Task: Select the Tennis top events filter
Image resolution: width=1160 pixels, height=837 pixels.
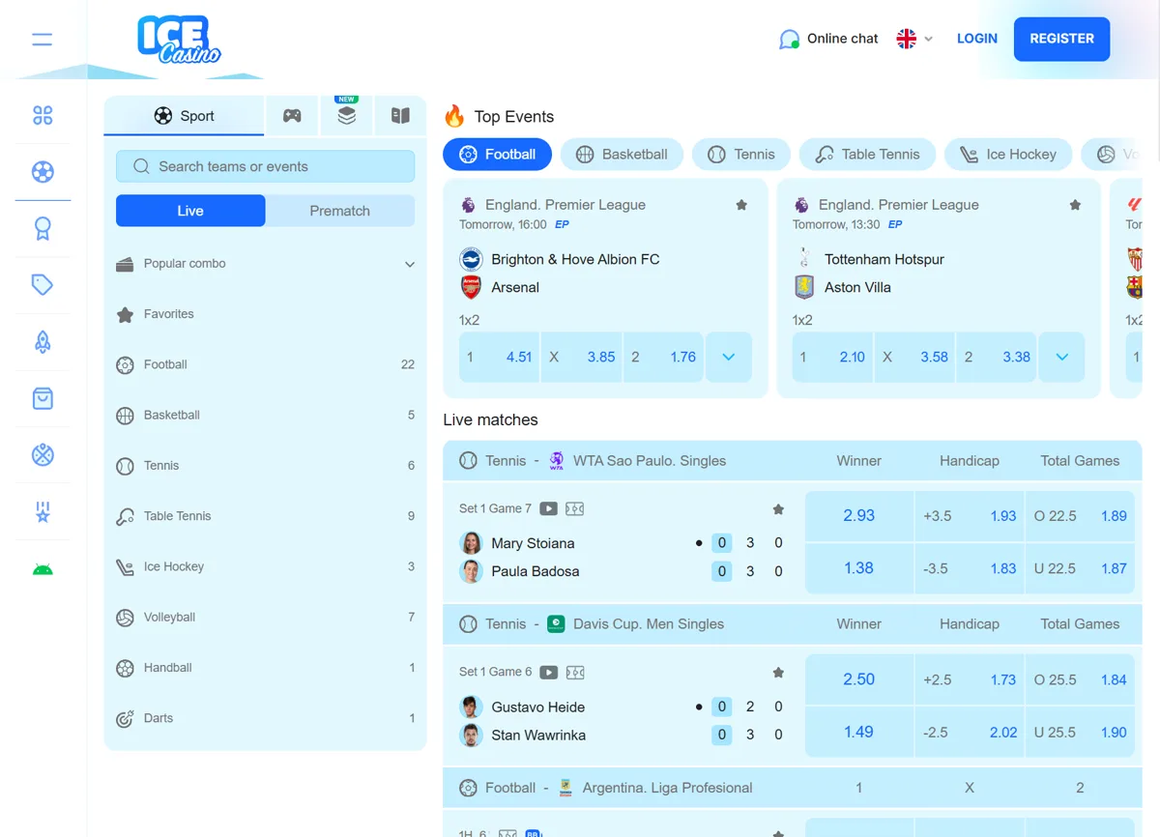Action: [741, 154]
